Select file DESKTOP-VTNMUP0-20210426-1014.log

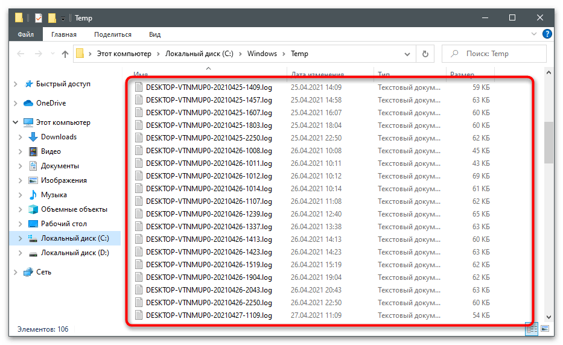pos(209,189)
